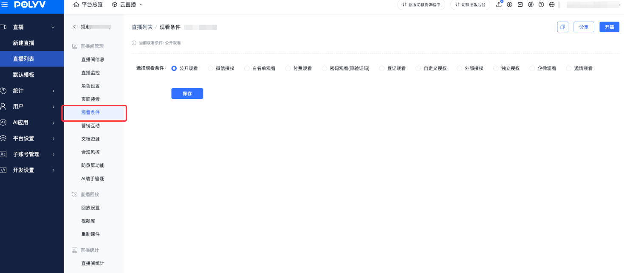
Task: Expand the 用户 sidebar section
Action: coord(54,107)
